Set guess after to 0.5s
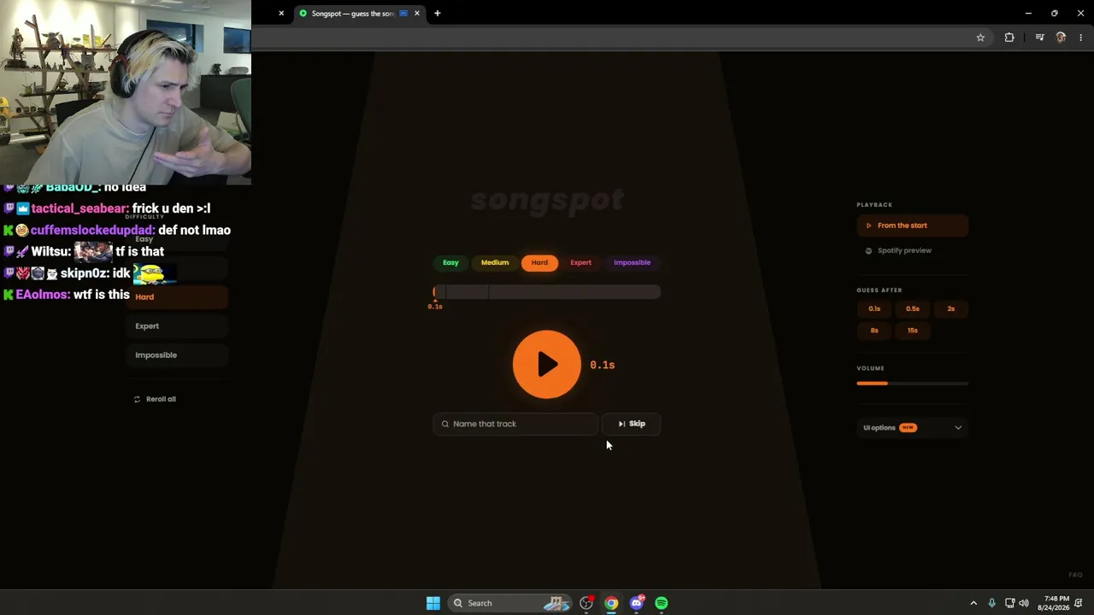The height and width of the screenshot is (615, 1094). click(x=913, y=308)
